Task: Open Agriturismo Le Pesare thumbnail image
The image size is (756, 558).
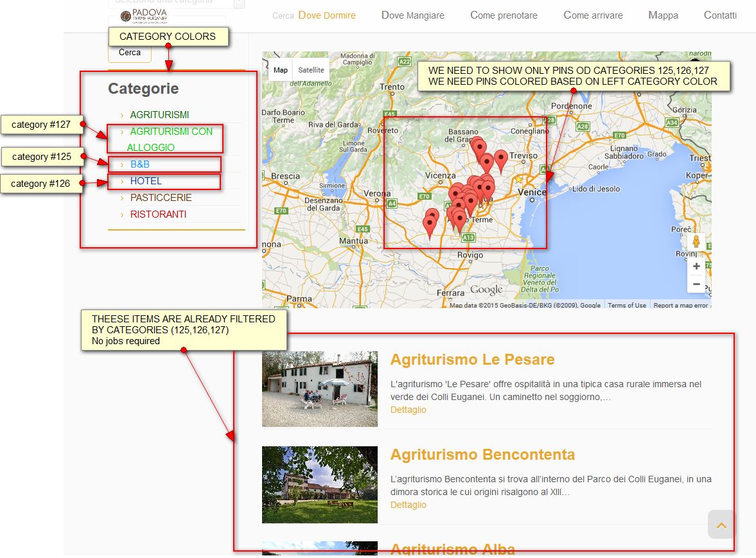Action: pos(320,389)
